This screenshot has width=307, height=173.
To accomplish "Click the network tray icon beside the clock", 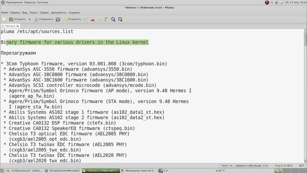I will (x=282, y=2).
